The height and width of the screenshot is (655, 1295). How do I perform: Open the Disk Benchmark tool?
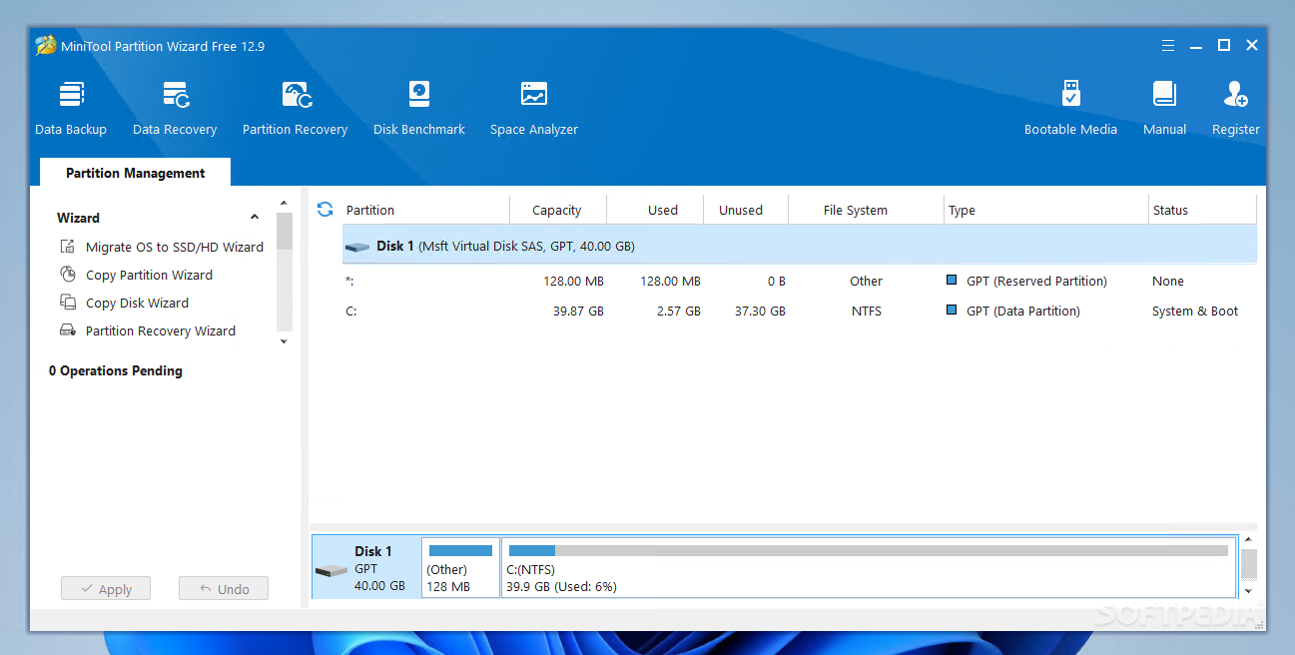click(x=419, y=108)
